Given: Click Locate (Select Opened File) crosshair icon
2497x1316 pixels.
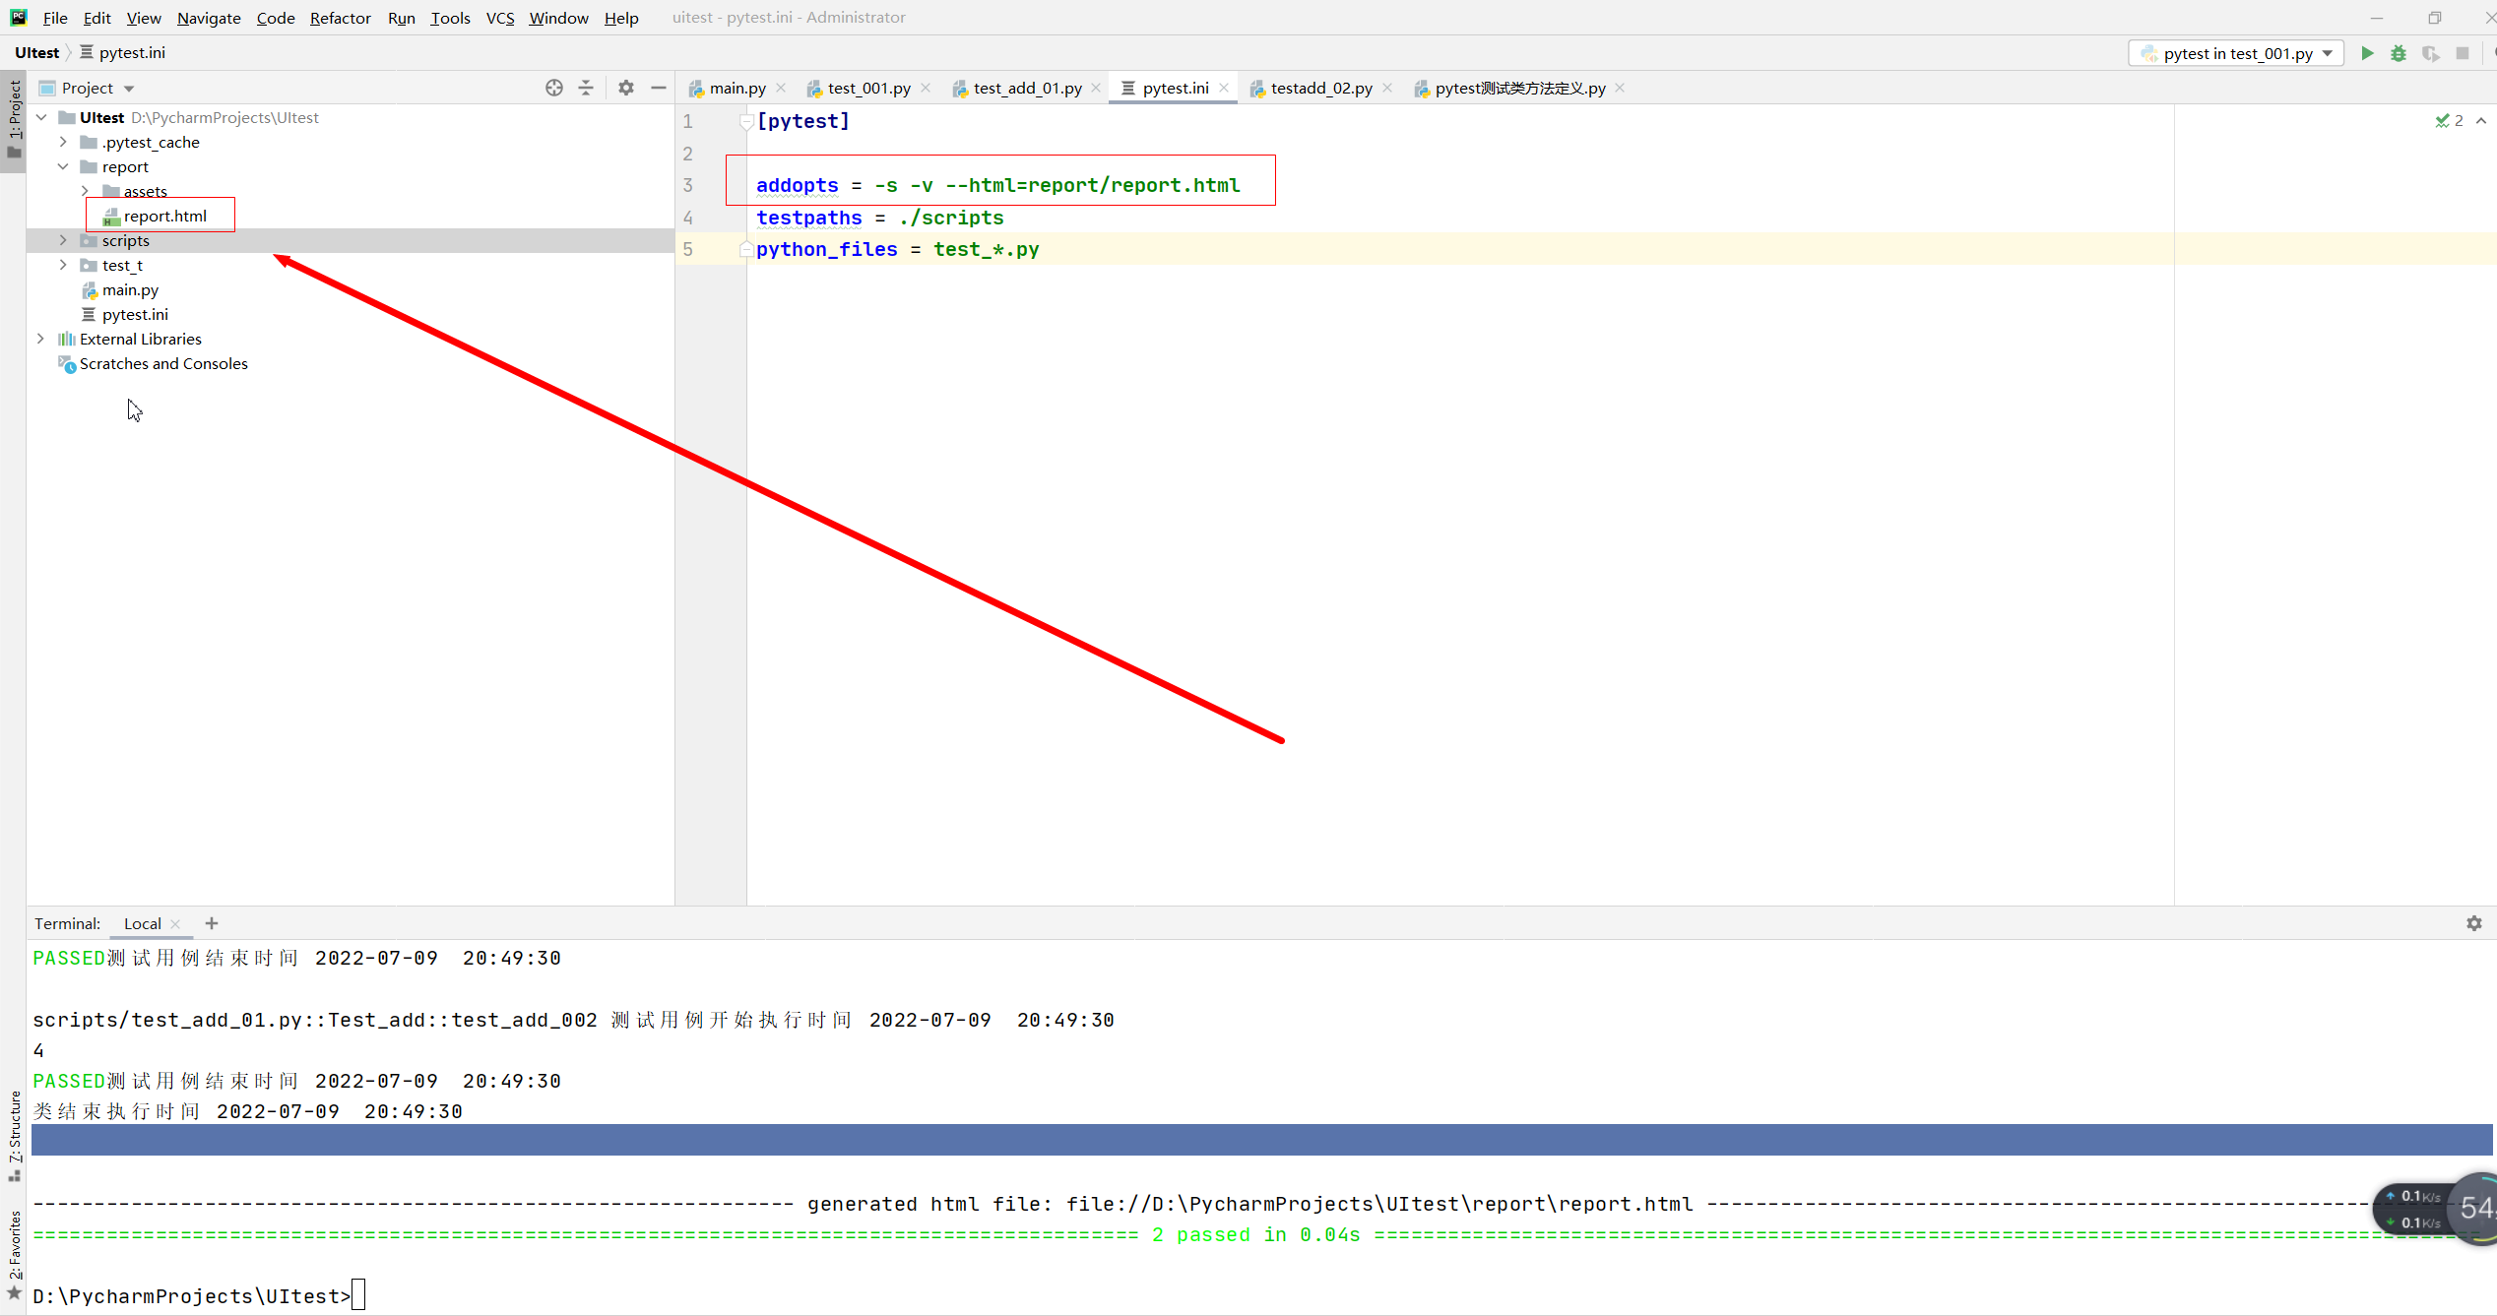Looking at the screenshot, I should 554,88.
